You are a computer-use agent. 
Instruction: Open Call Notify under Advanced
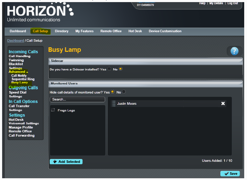click(x=19, y=76)
